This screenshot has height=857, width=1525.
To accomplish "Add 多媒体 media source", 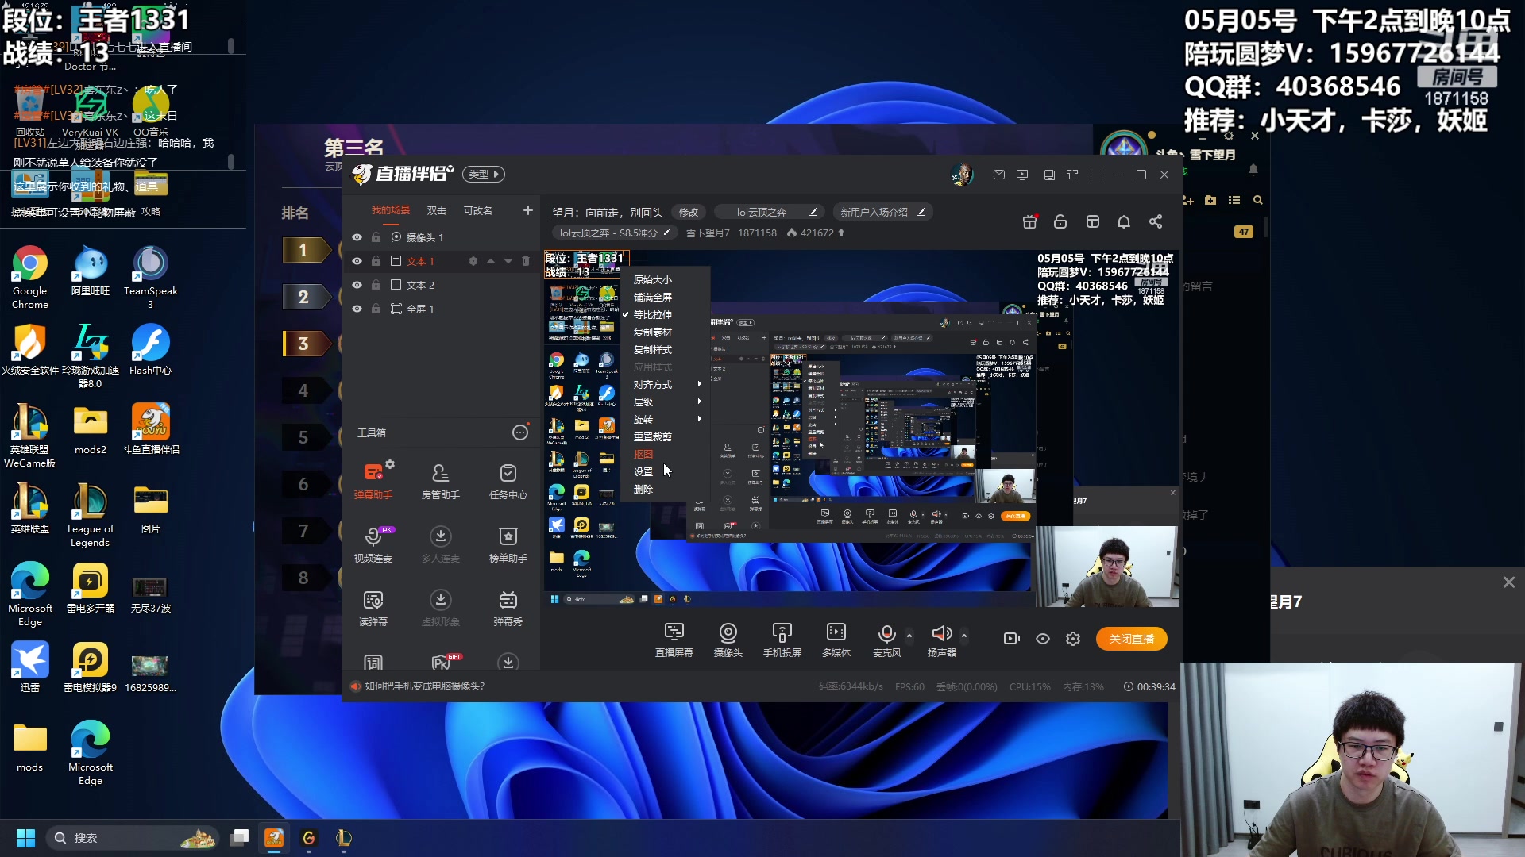I will pyautogui.click(x=836, y=640).
